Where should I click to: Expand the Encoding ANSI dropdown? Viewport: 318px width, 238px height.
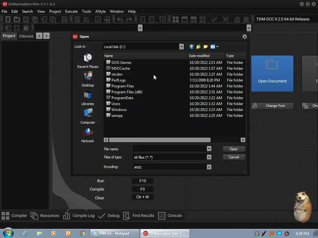[209, 167]
